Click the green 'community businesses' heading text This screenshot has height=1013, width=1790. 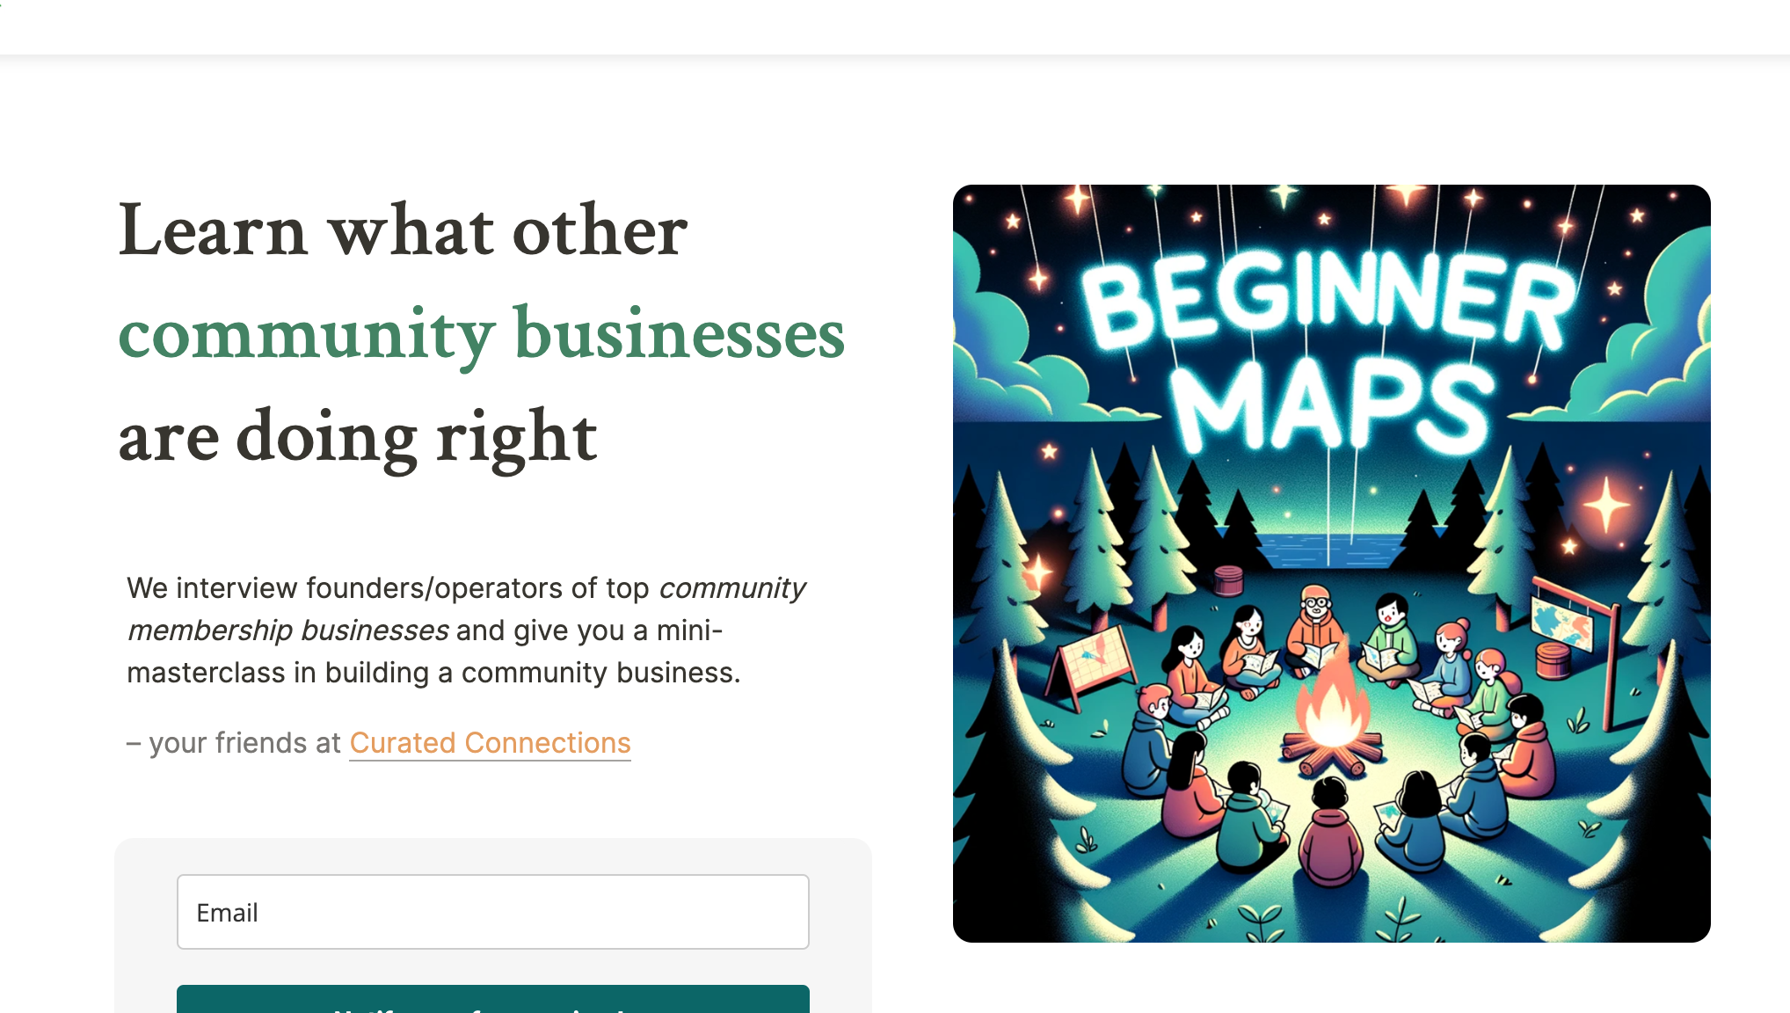pos(482,337)
